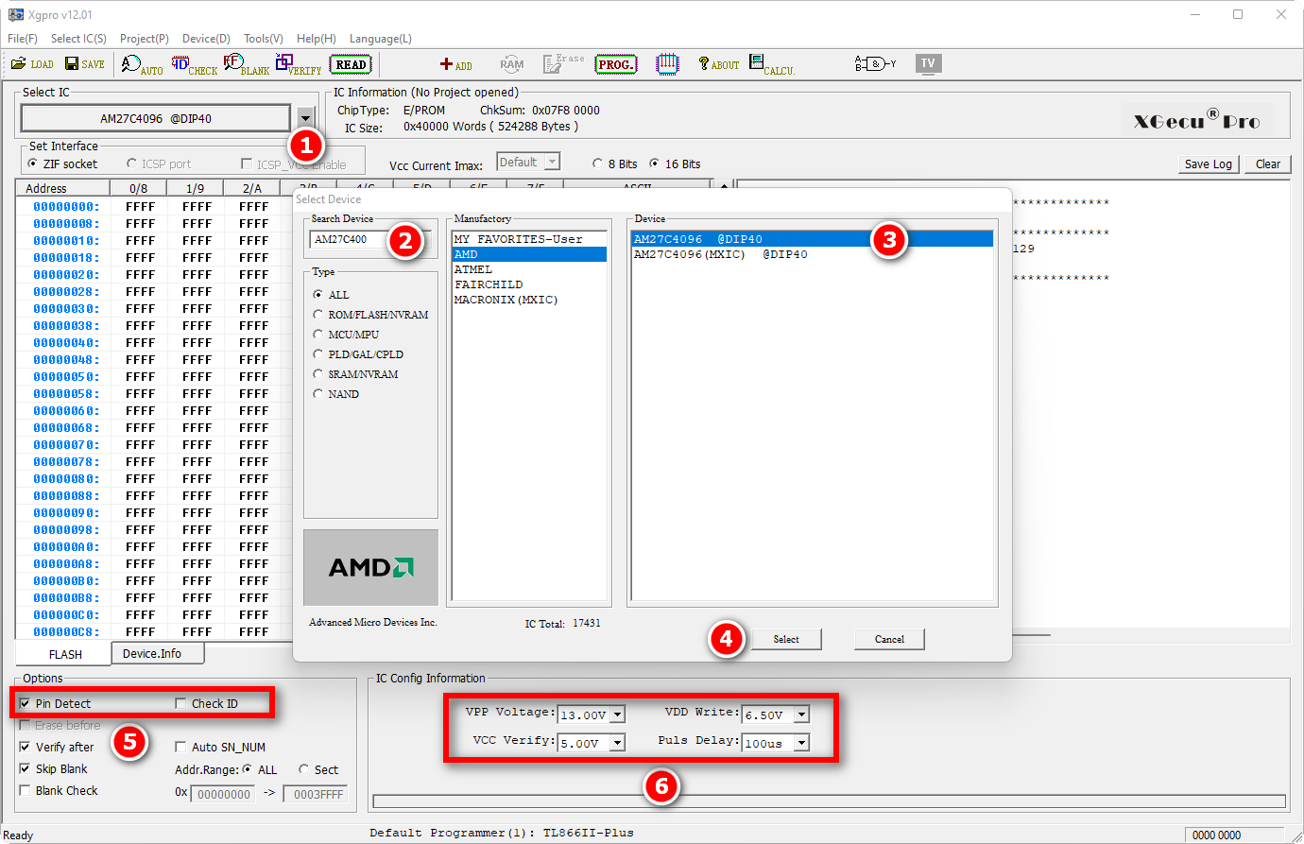
Task: Run AUTO operation from toolbar
Action: (x=142, y=64)
